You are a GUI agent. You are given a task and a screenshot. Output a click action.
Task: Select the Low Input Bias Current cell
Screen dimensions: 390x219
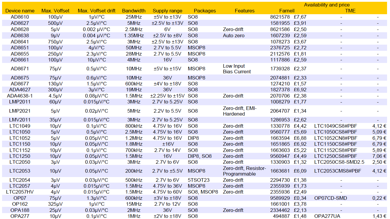pyautogui.click(x=237, y=69)
